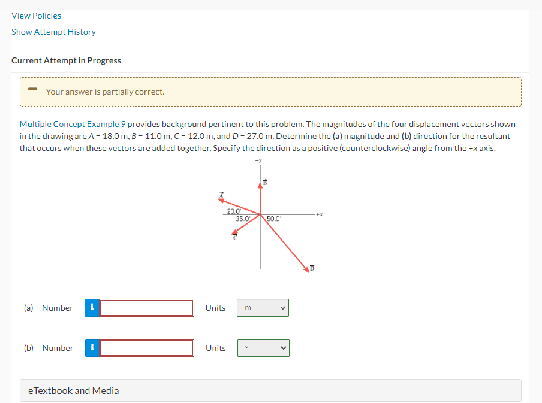Select the answer input field for part (b)

(x=147, y=347)
